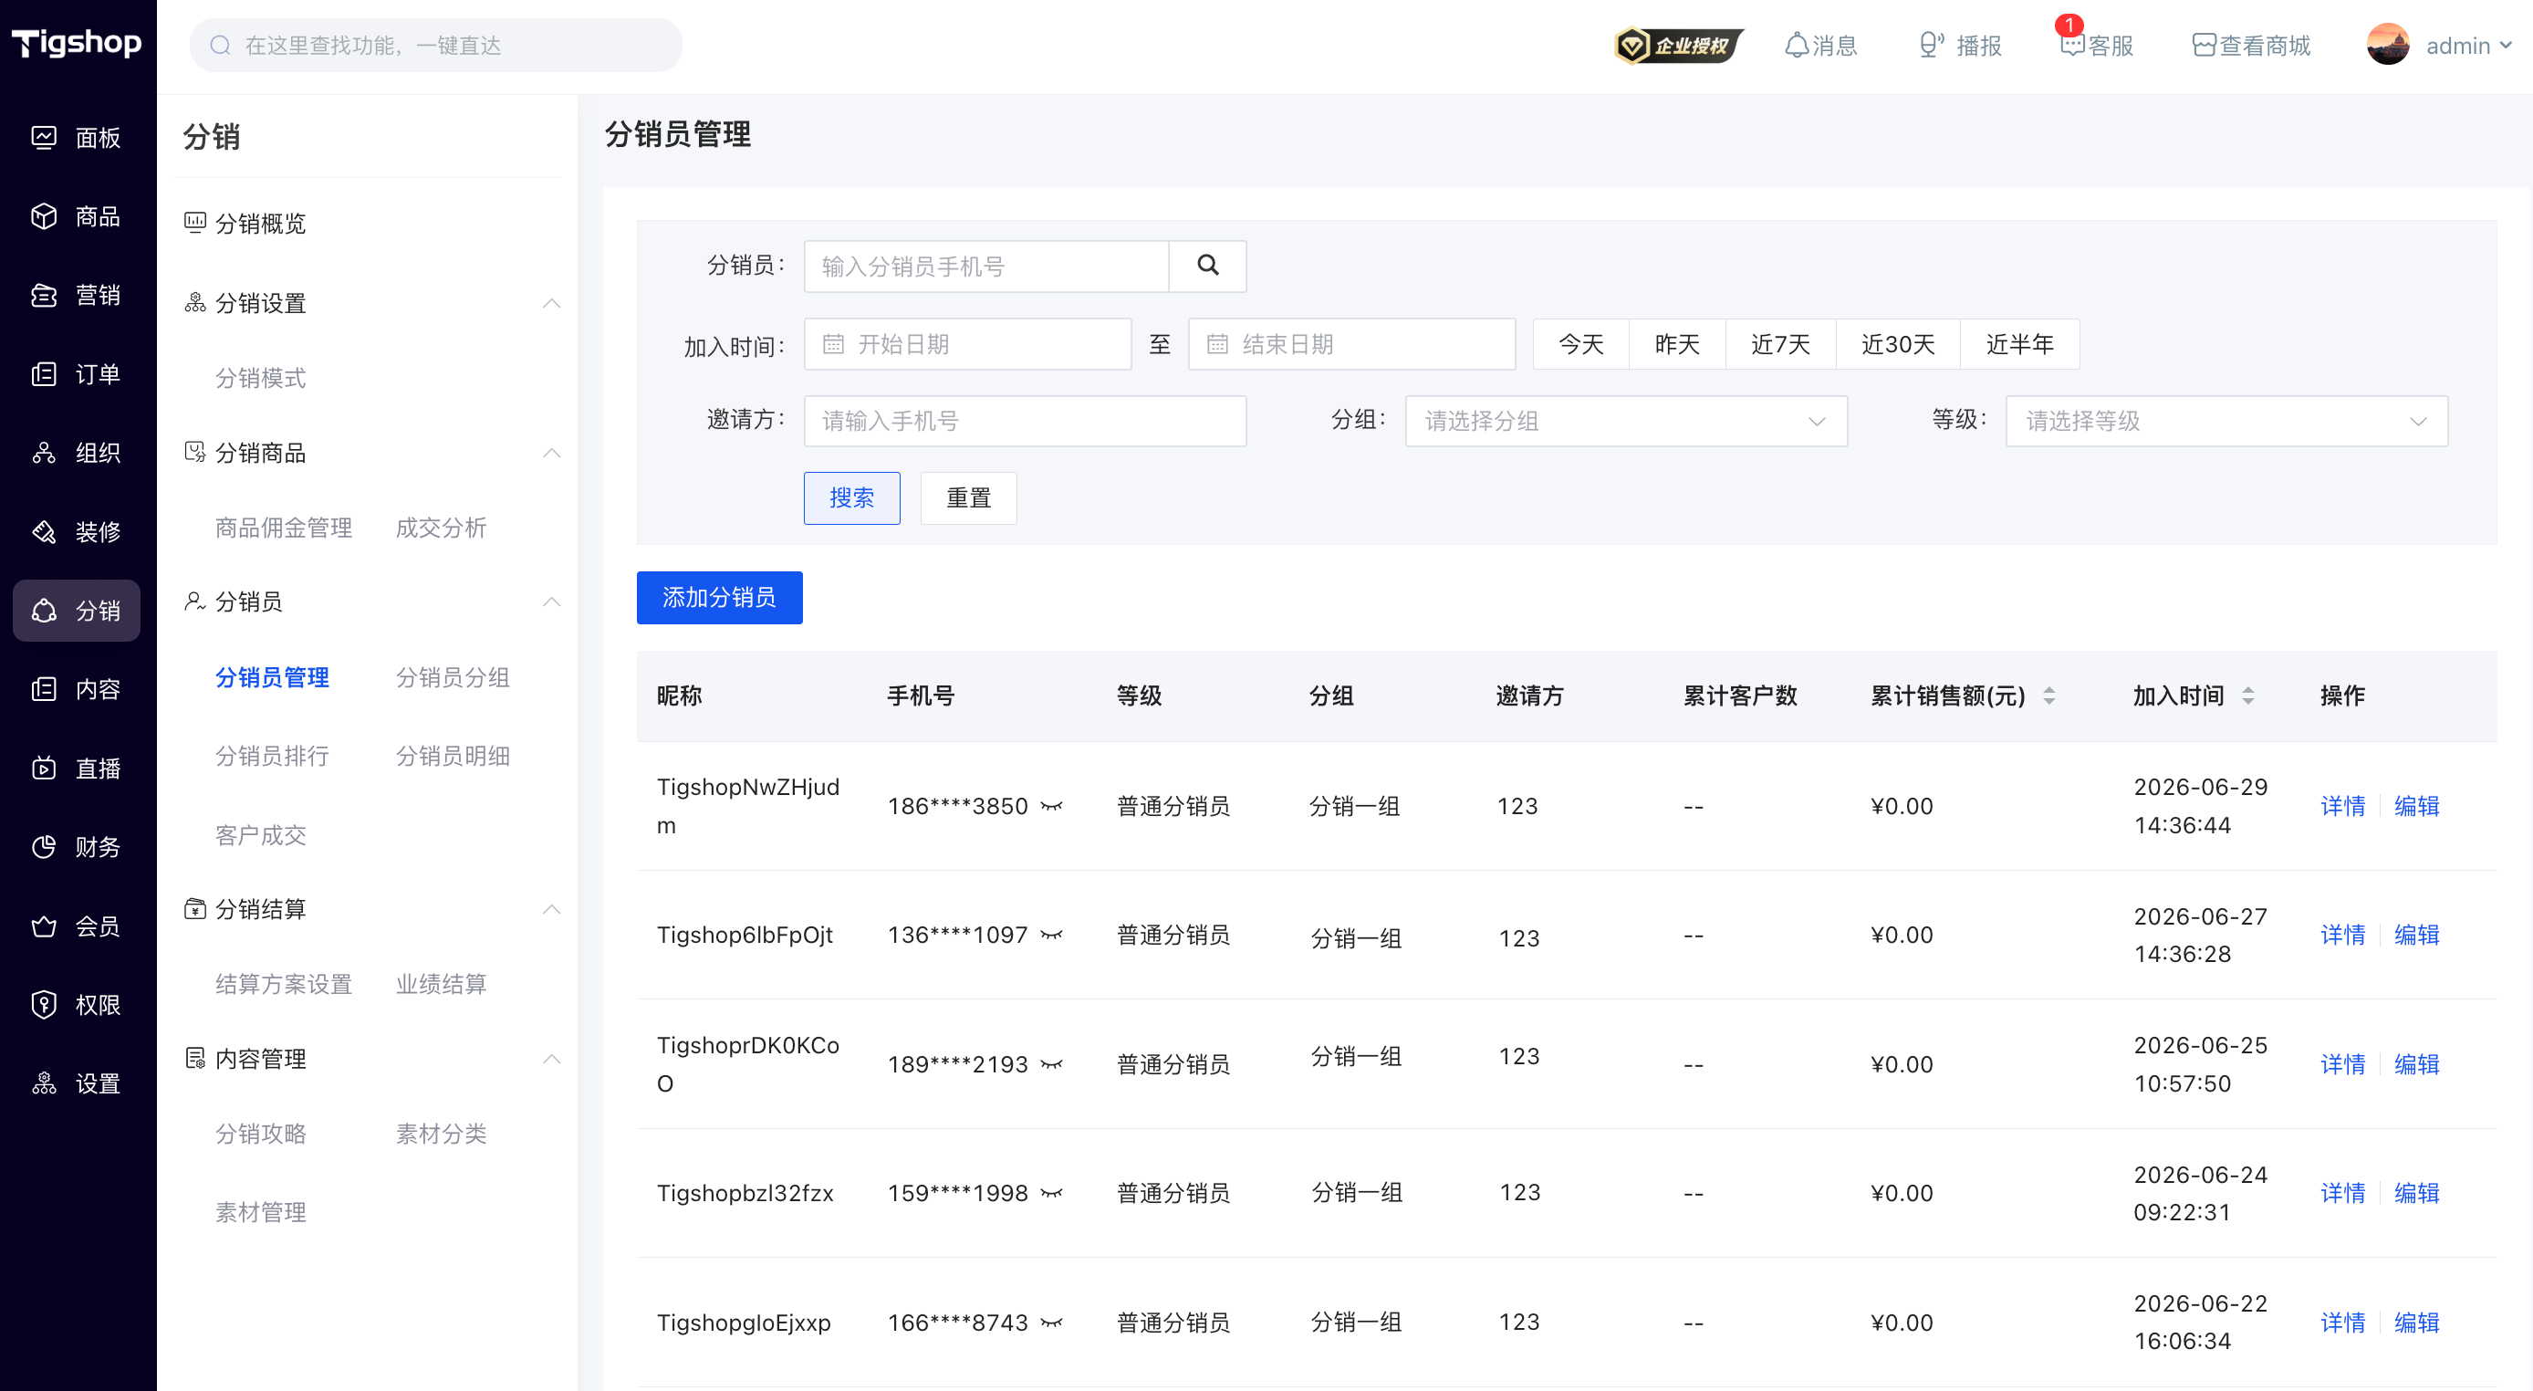This screenshot has width=2533, height=1391.
Task: Open 查看商城 store view icon
Action: (x=2251, y=46)
